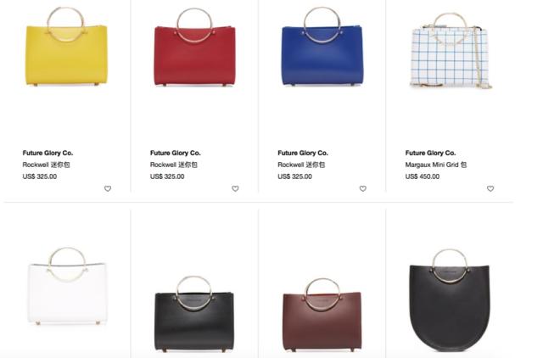This screenshot has width=543, height=358.
Task: Select the burgundy ring-handle bag image
Action: (322, 315)
